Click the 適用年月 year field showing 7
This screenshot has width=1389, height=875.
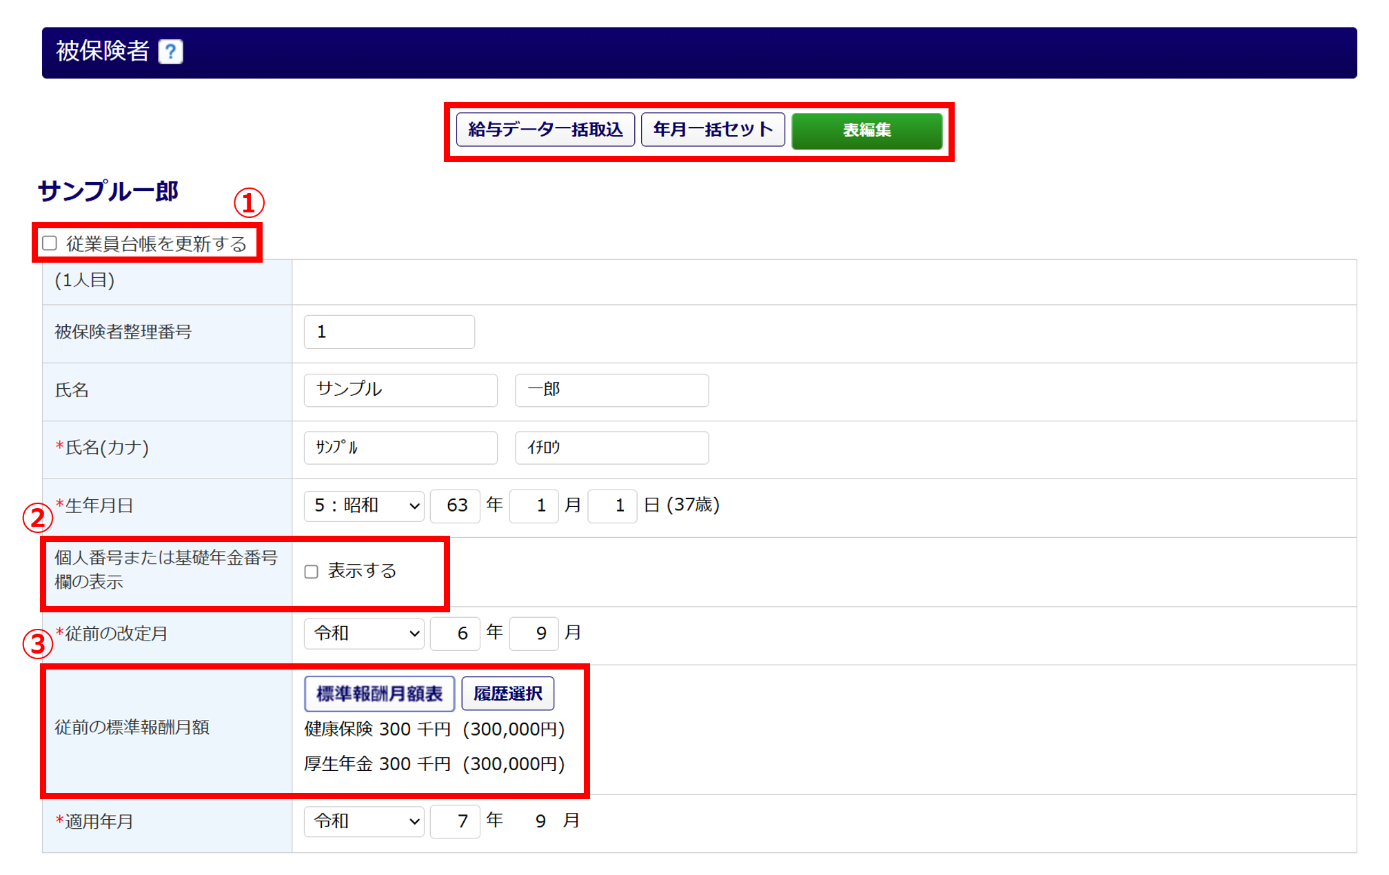[455, 821]
